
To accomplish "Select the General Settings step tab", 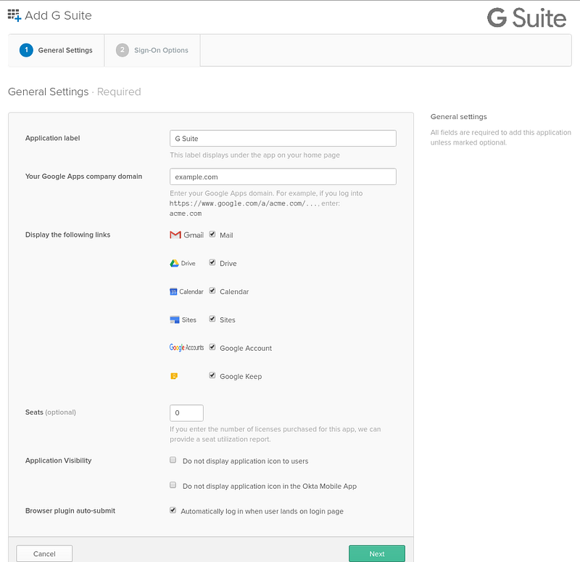I will point(57,50).
